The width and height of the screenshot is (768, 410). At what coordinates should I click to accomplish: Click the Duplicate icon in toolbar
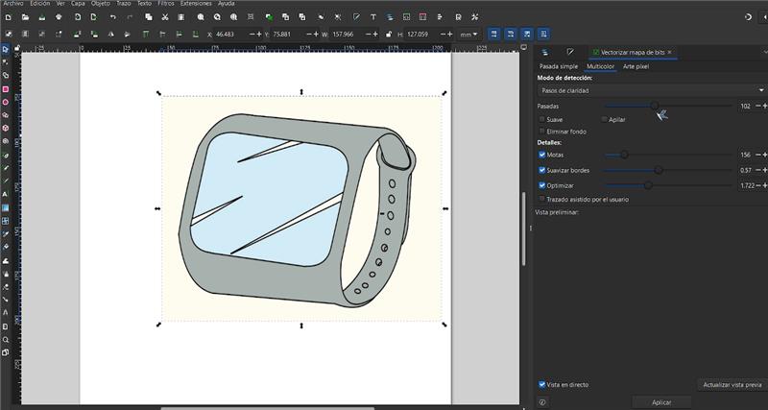click(269, 17)
